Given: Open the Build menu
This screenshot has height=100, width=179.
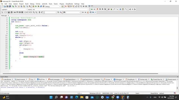Looking at the screenshot, I should 27,4.
